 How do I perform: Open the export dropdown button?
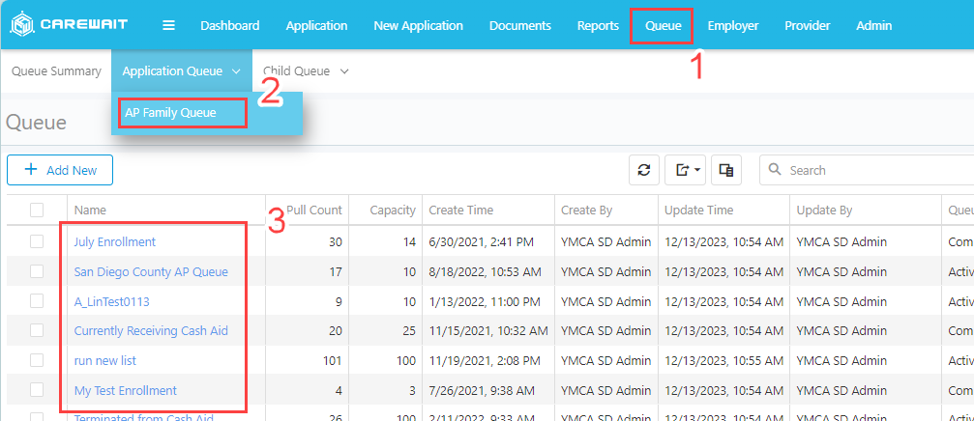[689, 170]
